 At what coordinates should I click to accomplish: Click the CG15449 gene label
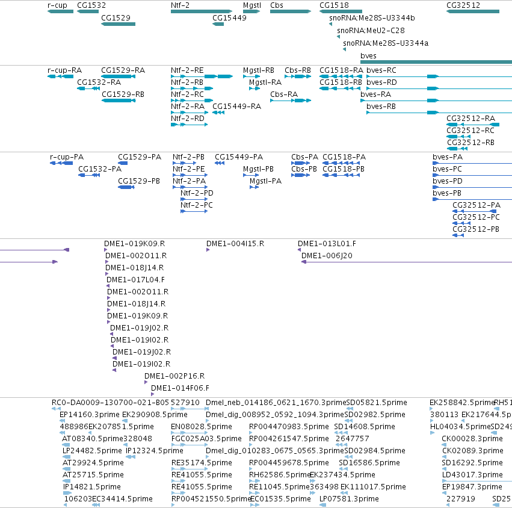click(x=229, y=17)
